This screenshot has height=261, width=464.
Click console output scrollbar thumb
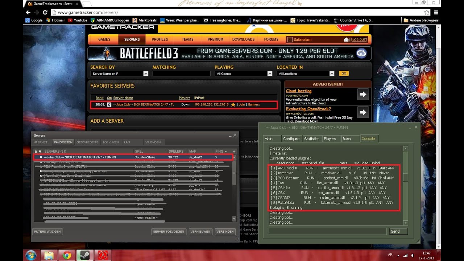click(x=406, y=177)
